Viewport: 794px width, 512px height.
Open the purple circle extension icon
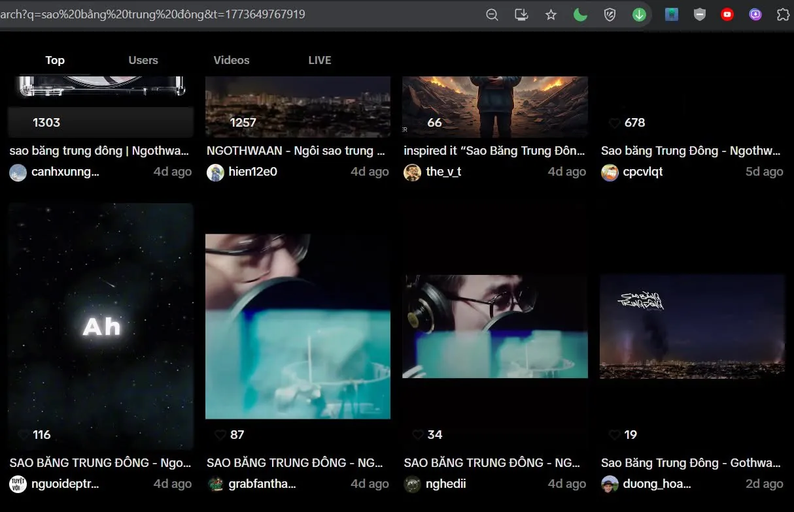[x=755, y=14]
